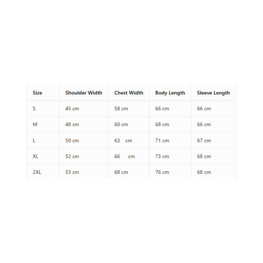The height and width of the screenshot is (263, 263).
Task: Click the 53 cm shoulder width cell
Action: click(x=72, y=172)
